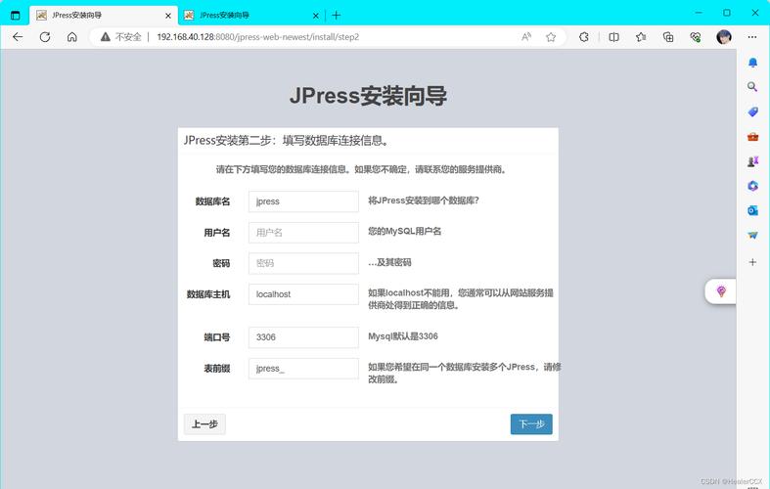
Task: Reload the page with refresh icon
Action: coord(45,37)
